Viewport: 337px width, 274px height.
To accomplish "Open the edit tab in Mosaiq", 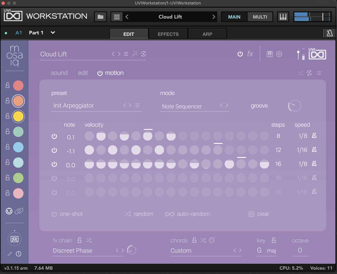I will [x=83, y=73].
